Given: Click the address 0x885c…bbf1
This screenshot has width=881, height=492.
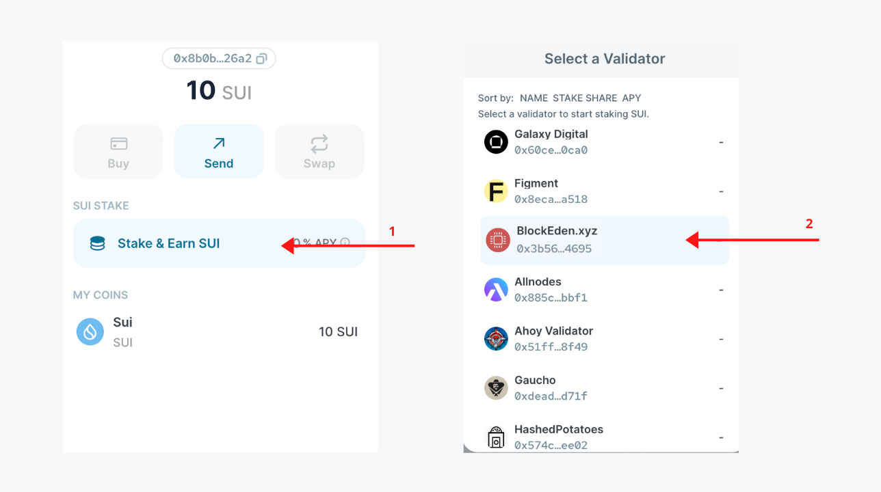Looking at the screenshot, I should (551, 298).
